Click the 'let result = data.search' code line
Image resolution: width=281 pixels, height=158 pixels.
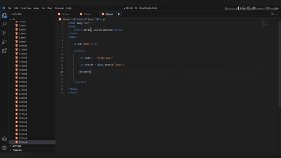pyautogui.click(x=102, y=65)
